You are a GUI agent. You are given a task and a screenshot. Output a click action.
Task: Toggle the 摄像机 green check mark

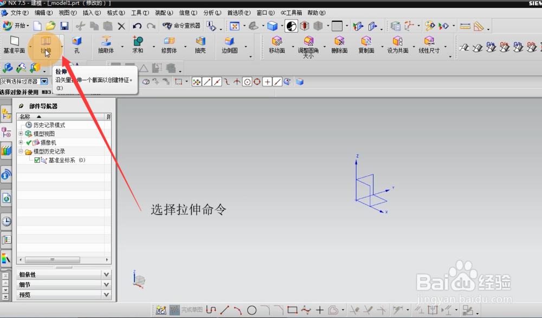[29, 143]
